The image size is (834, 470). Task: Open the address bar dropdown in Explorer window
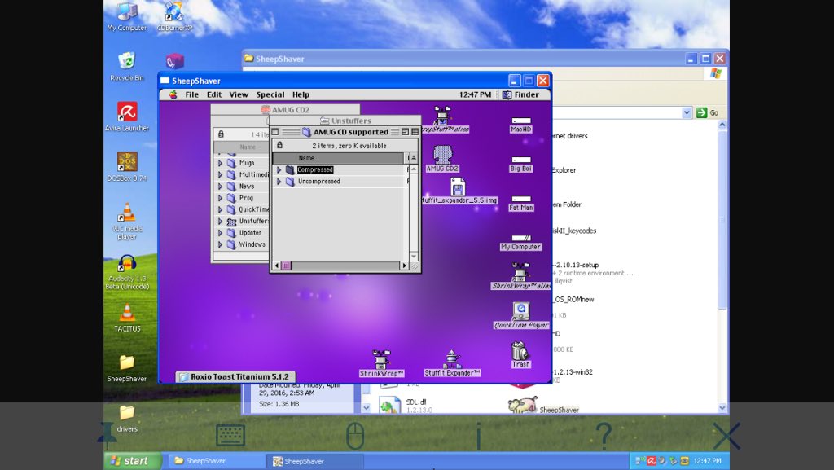(687, 112)
